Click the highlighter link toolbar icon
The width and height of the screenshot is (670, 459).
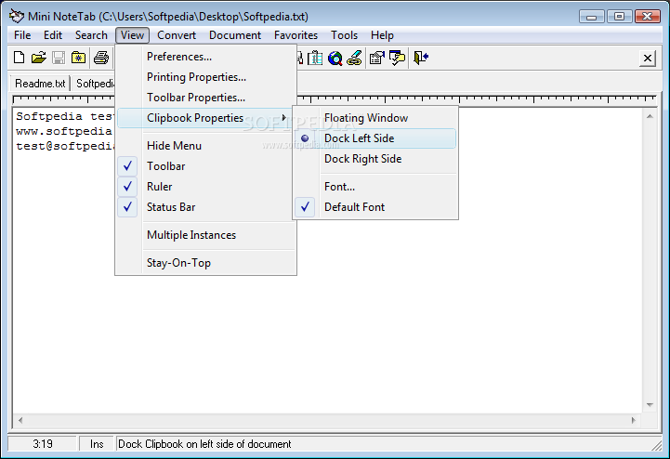pos(354,58)
